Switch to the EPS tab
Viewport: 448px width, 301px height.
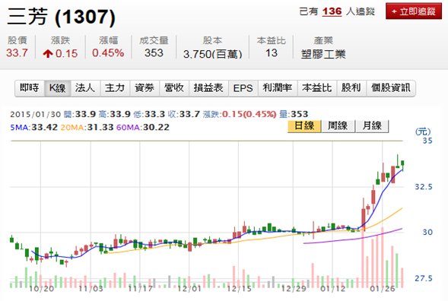243,88
